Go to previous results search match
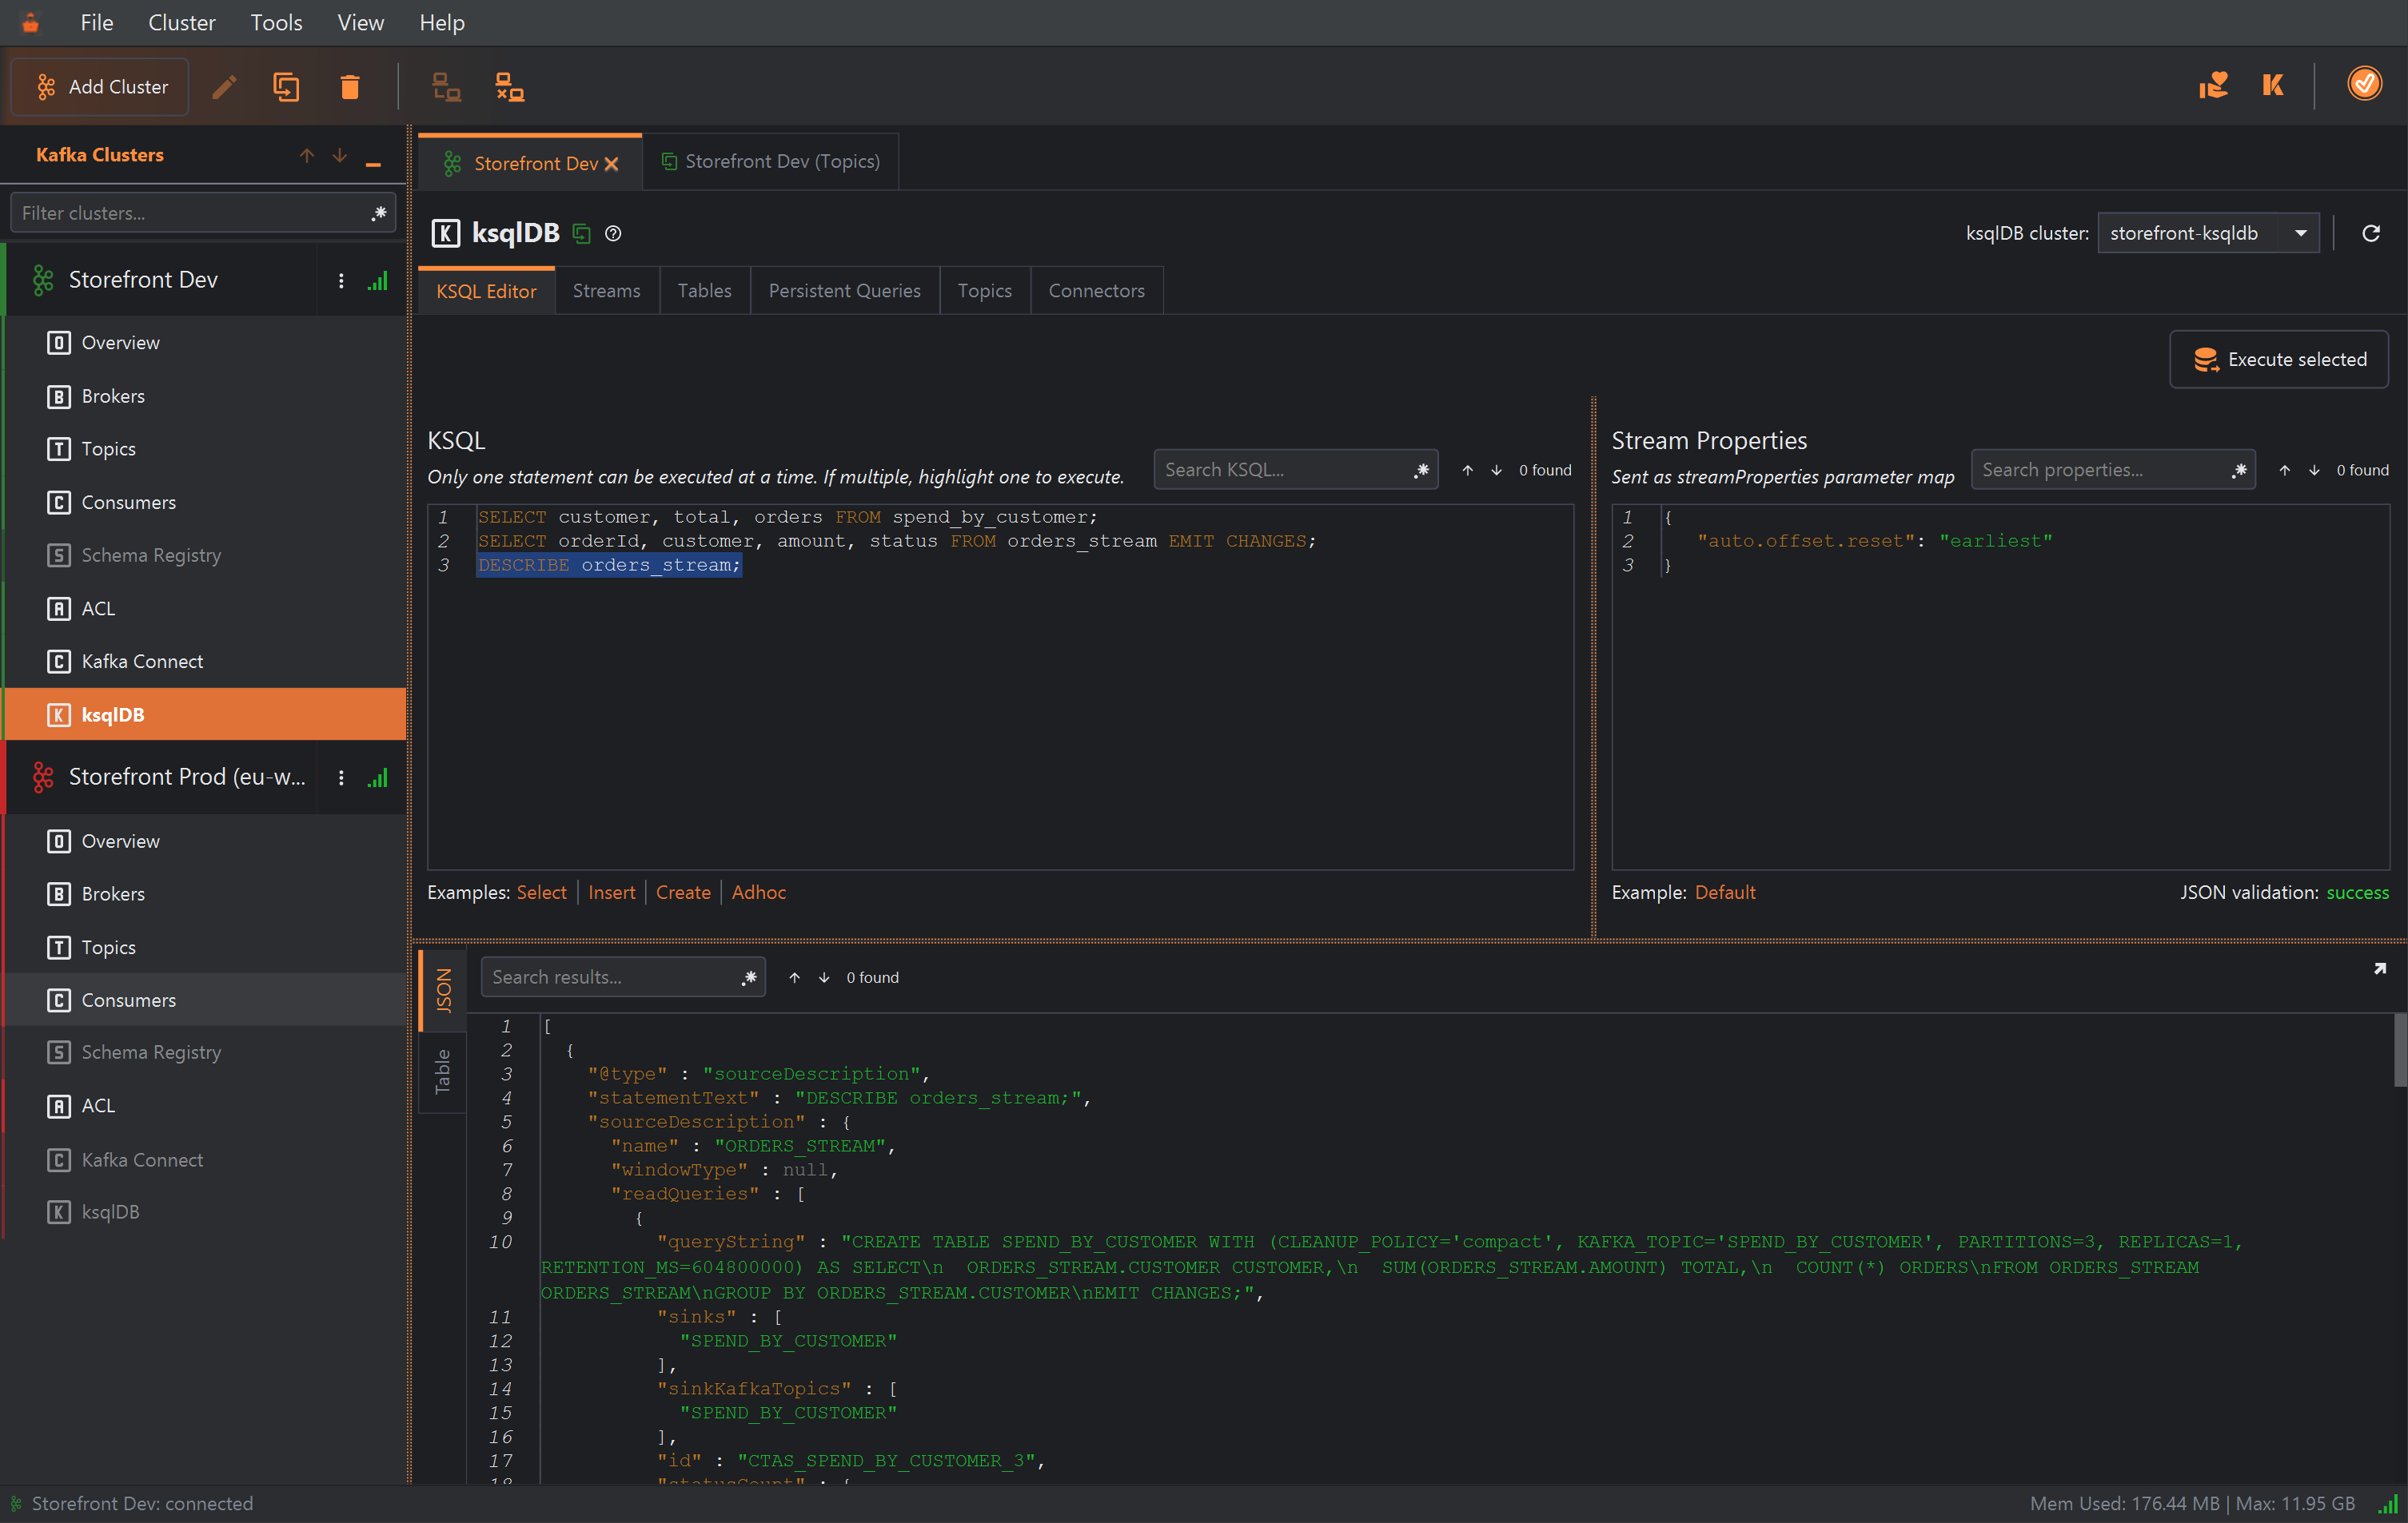 coord(794,977)
